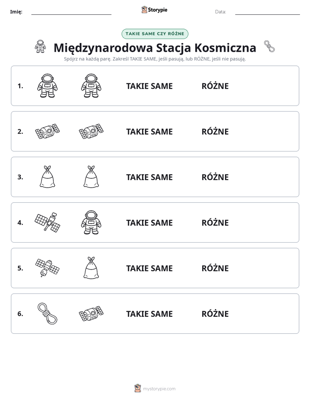Click the first tied sack in row 3
The image size is (310, 401).
pyautogui.click(x=47, y=177)
